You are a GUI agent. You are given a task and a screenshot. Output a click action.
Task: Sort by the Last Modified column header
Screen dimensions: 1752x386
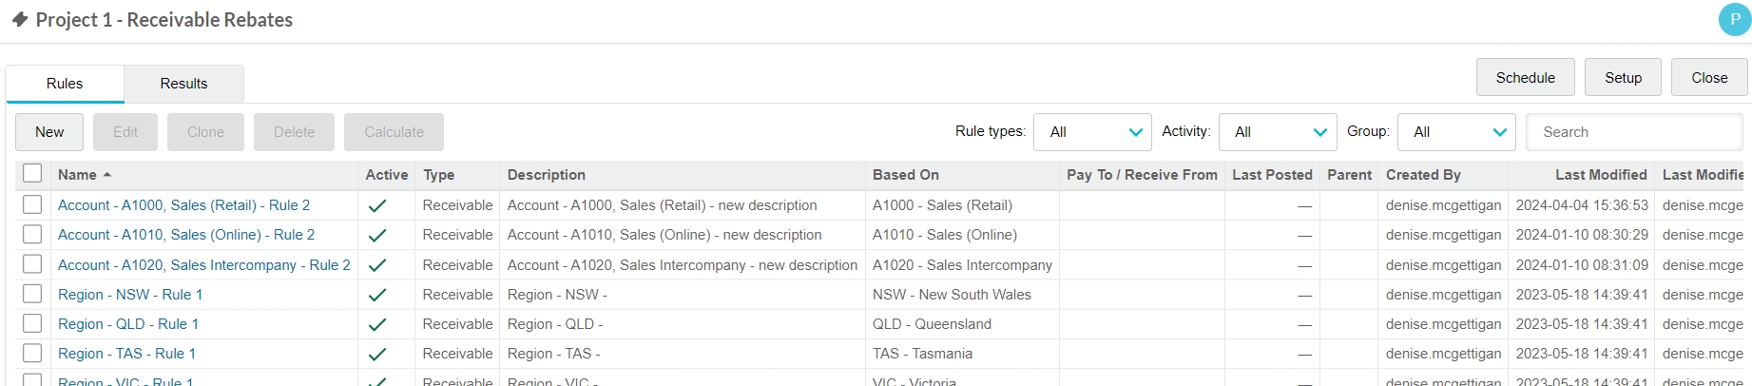1601,175
